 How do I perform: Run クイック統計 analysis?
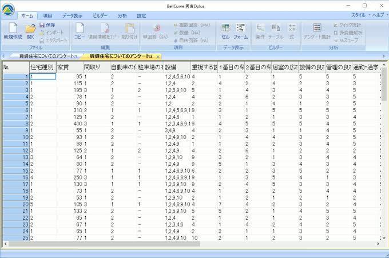tap(347, 25)
